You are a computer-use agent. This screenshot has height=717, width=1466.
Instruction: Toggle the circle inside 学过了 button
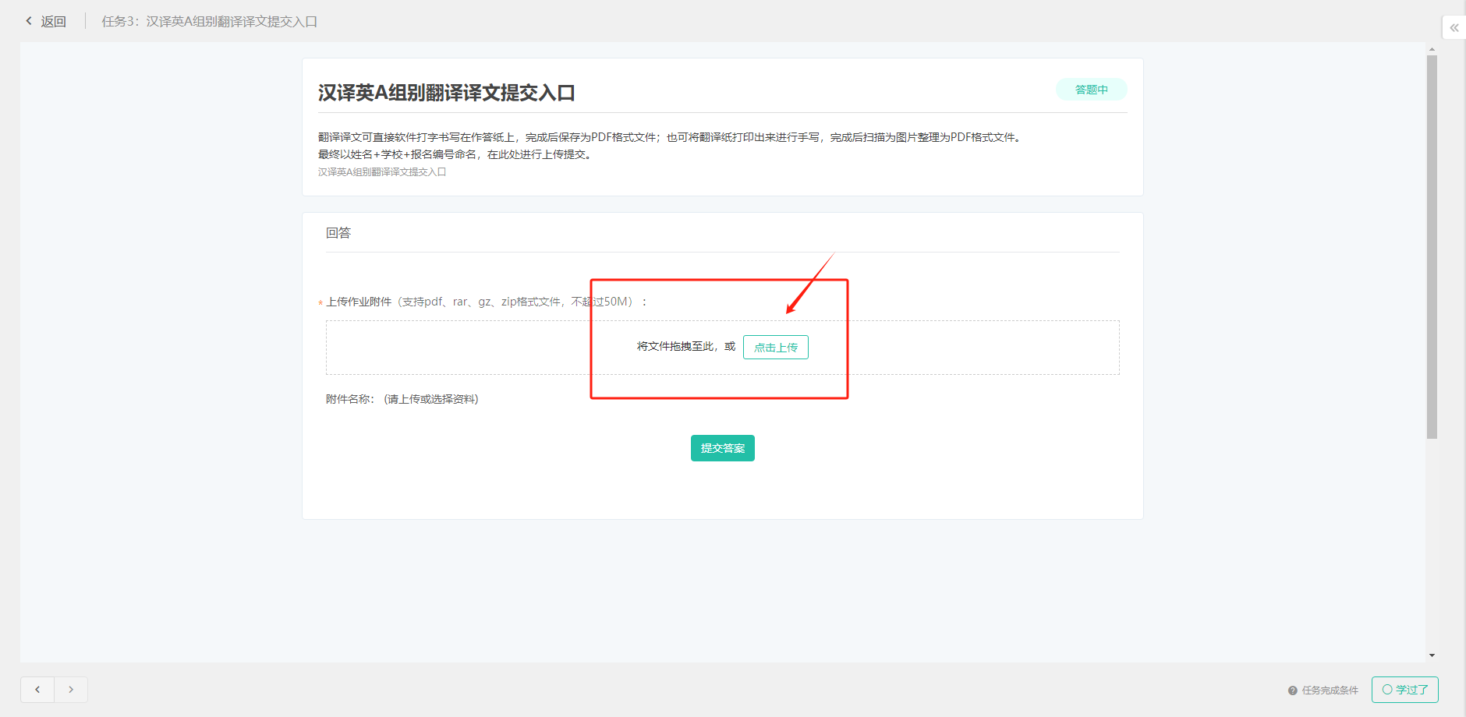tap(1386, 690)
